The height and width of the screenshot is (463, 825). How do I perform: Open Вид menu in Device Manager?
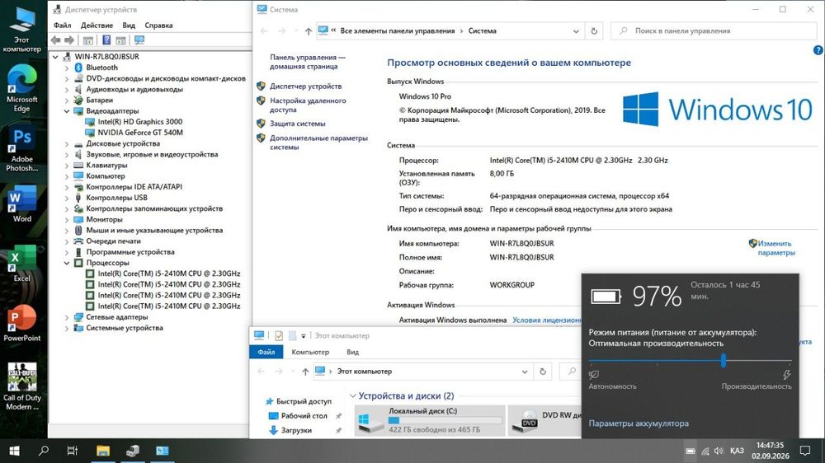click(x=129, y=26)
